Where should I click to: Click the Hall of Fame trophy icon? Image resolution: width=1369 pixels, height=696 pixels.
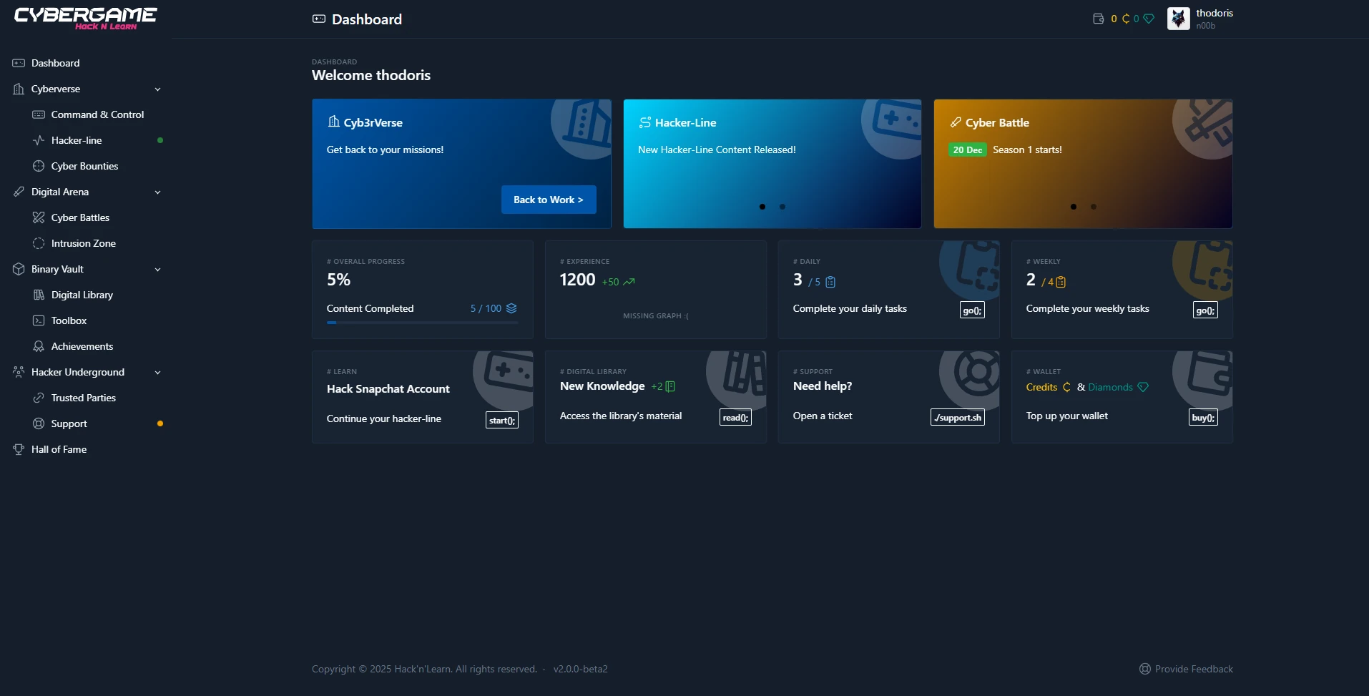(19, 449)
